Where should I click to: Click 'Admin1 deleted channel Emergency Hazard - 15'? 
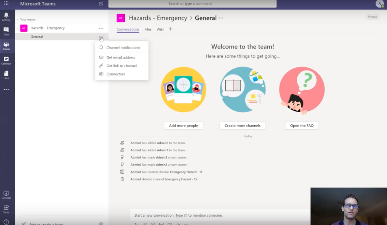point(164,179)
